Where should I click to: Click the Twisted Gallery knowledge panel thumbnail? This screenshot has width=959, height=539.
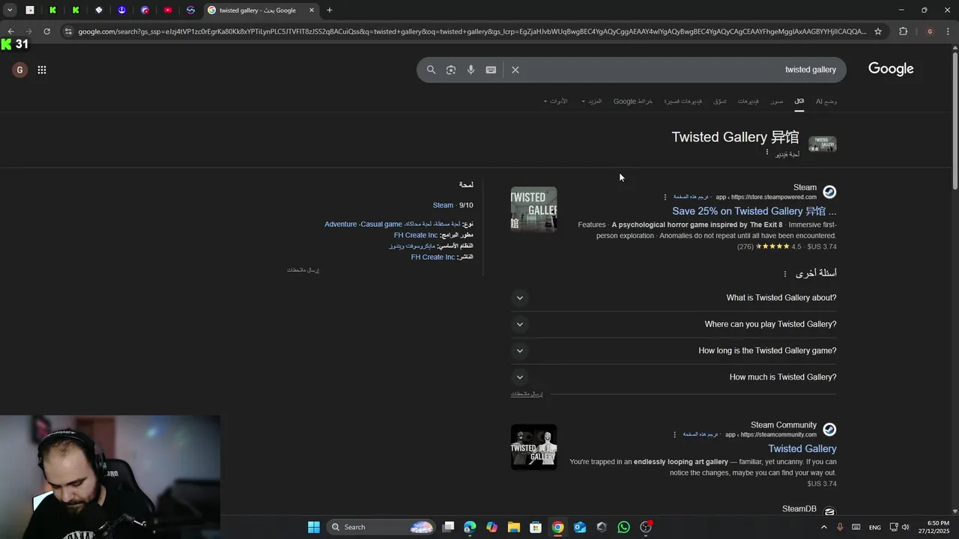coord(823,144)
